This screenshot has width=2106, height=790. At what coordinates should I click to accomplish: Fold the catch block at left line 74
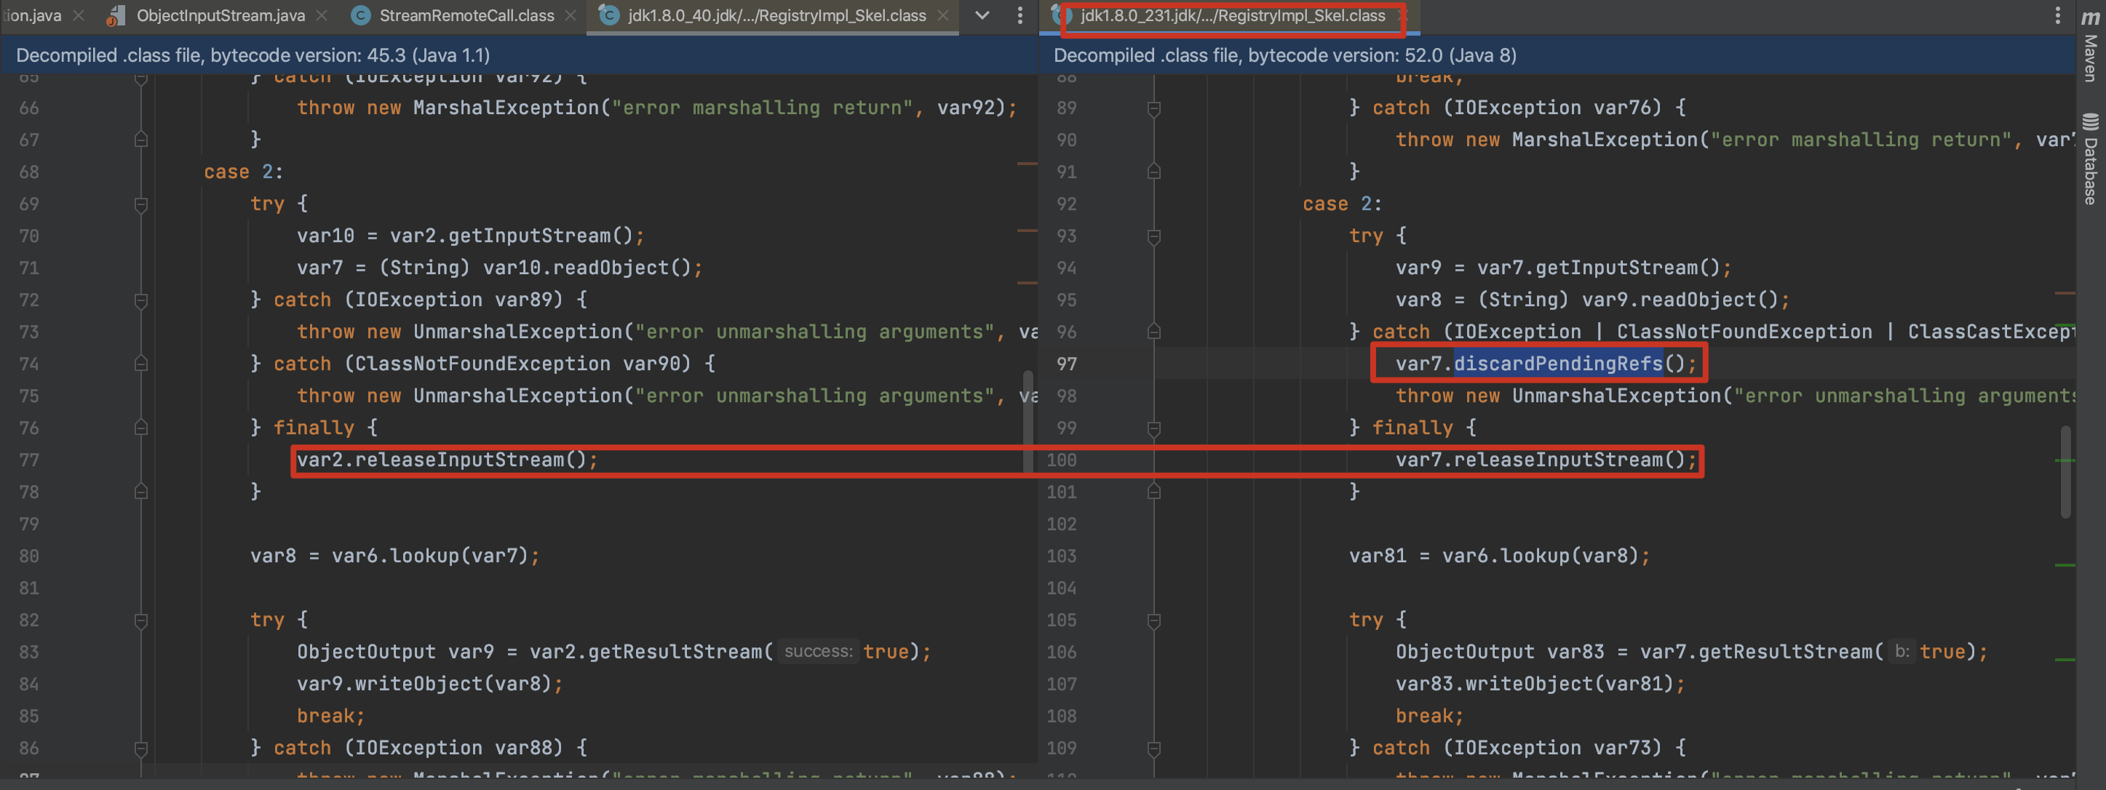point(140,364)
